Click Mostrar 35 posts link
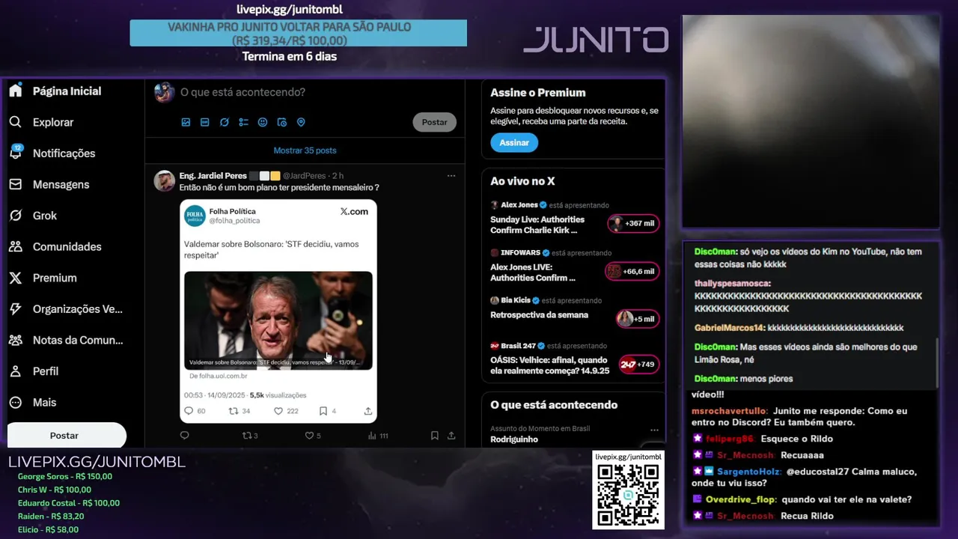 point(305,150)
